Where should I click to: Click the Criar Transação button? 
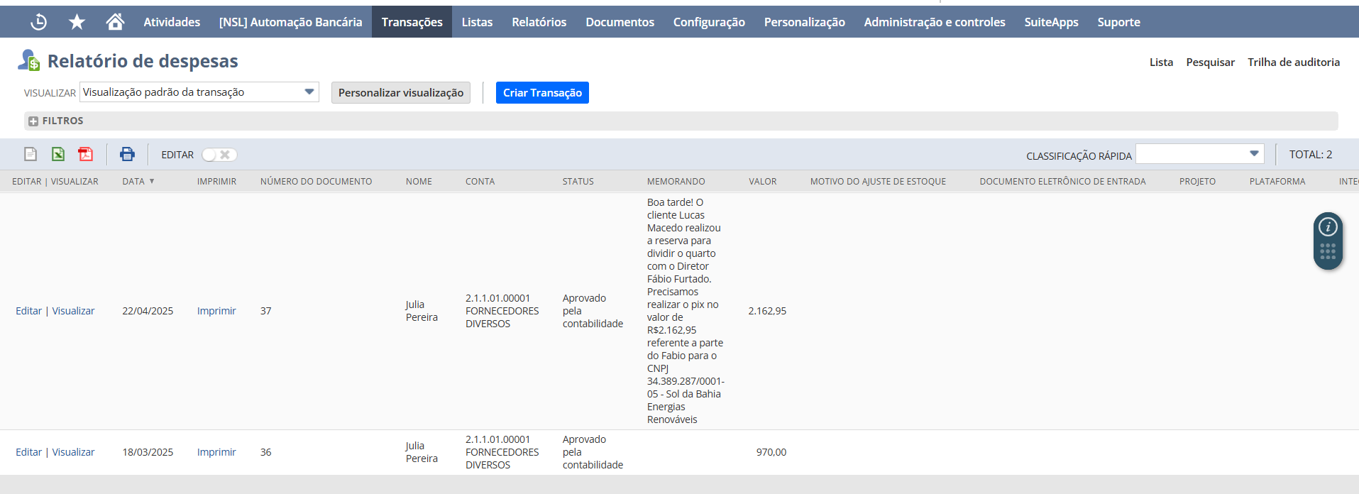click(x=542, y=93)
